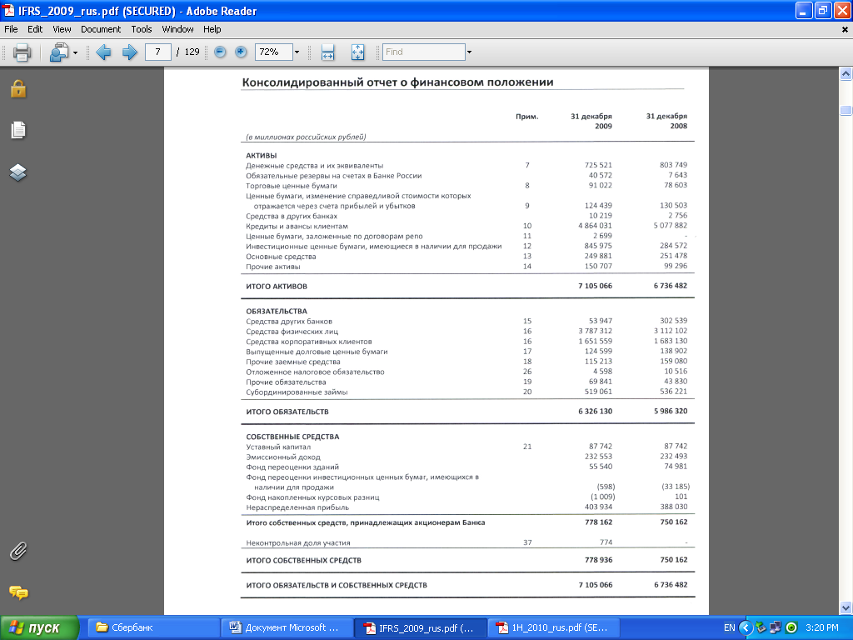The height and width of the screenshot is (640, 853).
Task: Click the system clock 3:20 PM
Action: click(821, 627)
